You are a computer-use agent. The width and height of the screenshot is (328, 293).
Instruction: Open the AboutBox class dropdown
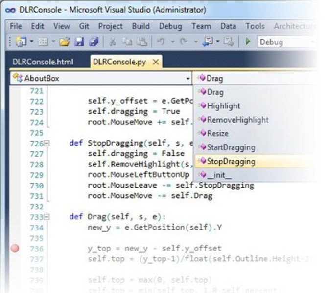click(x=100, y=78)
